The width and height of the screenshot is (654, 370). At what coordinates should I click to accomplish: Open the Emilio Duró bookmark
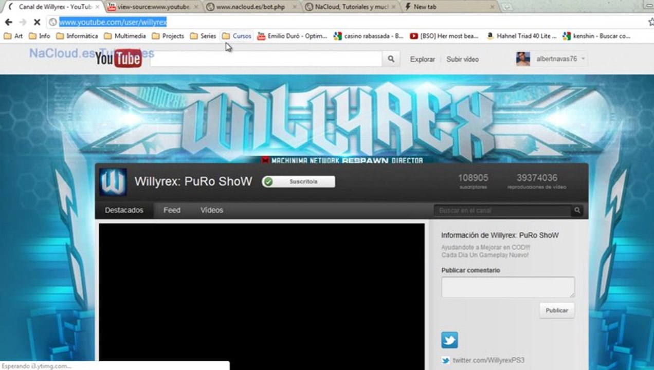(x=292, y=36)
